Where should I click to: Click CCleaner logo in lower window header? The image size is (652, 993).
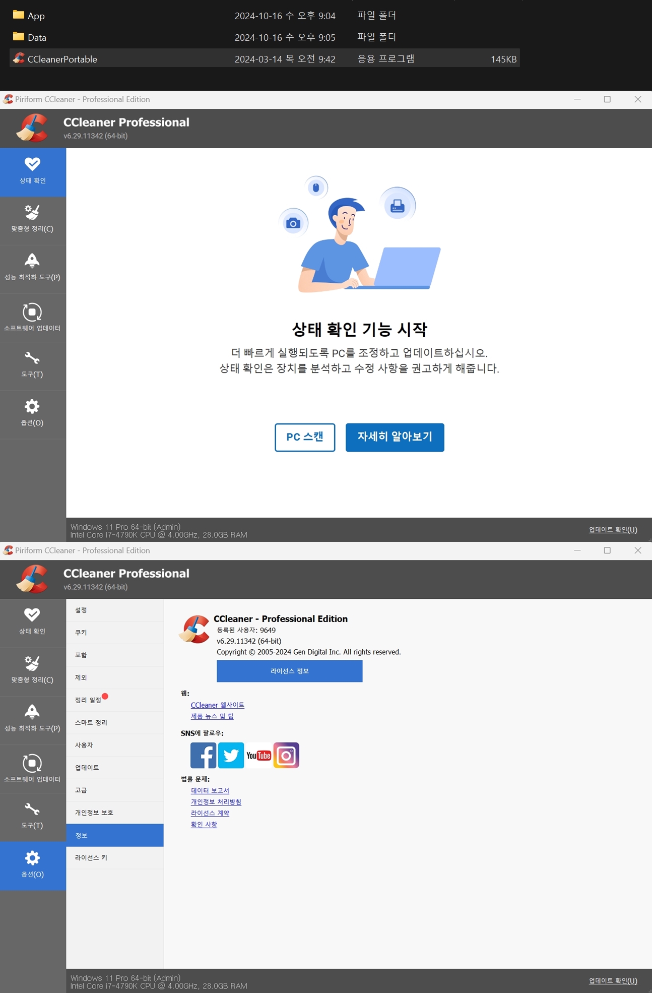point(32,579)
